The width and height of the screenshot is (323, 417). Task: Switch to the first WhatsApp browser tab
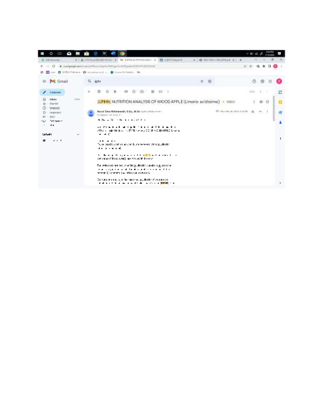click(59, 60)
